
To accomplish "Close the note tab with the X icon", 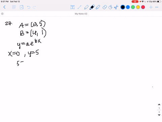I will click(2, 14).
